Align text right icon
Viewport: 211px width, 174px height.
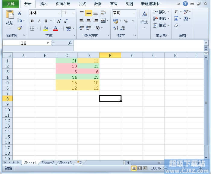click(96, 21)
